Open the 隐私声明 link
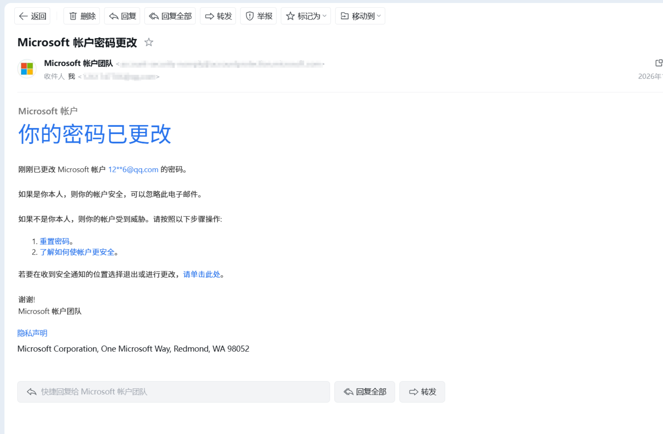Viewport: 663px width, 434px height. click(32, 333)
